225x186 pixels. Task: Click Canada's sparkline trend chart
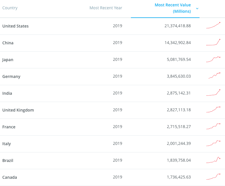click(213, 177)
